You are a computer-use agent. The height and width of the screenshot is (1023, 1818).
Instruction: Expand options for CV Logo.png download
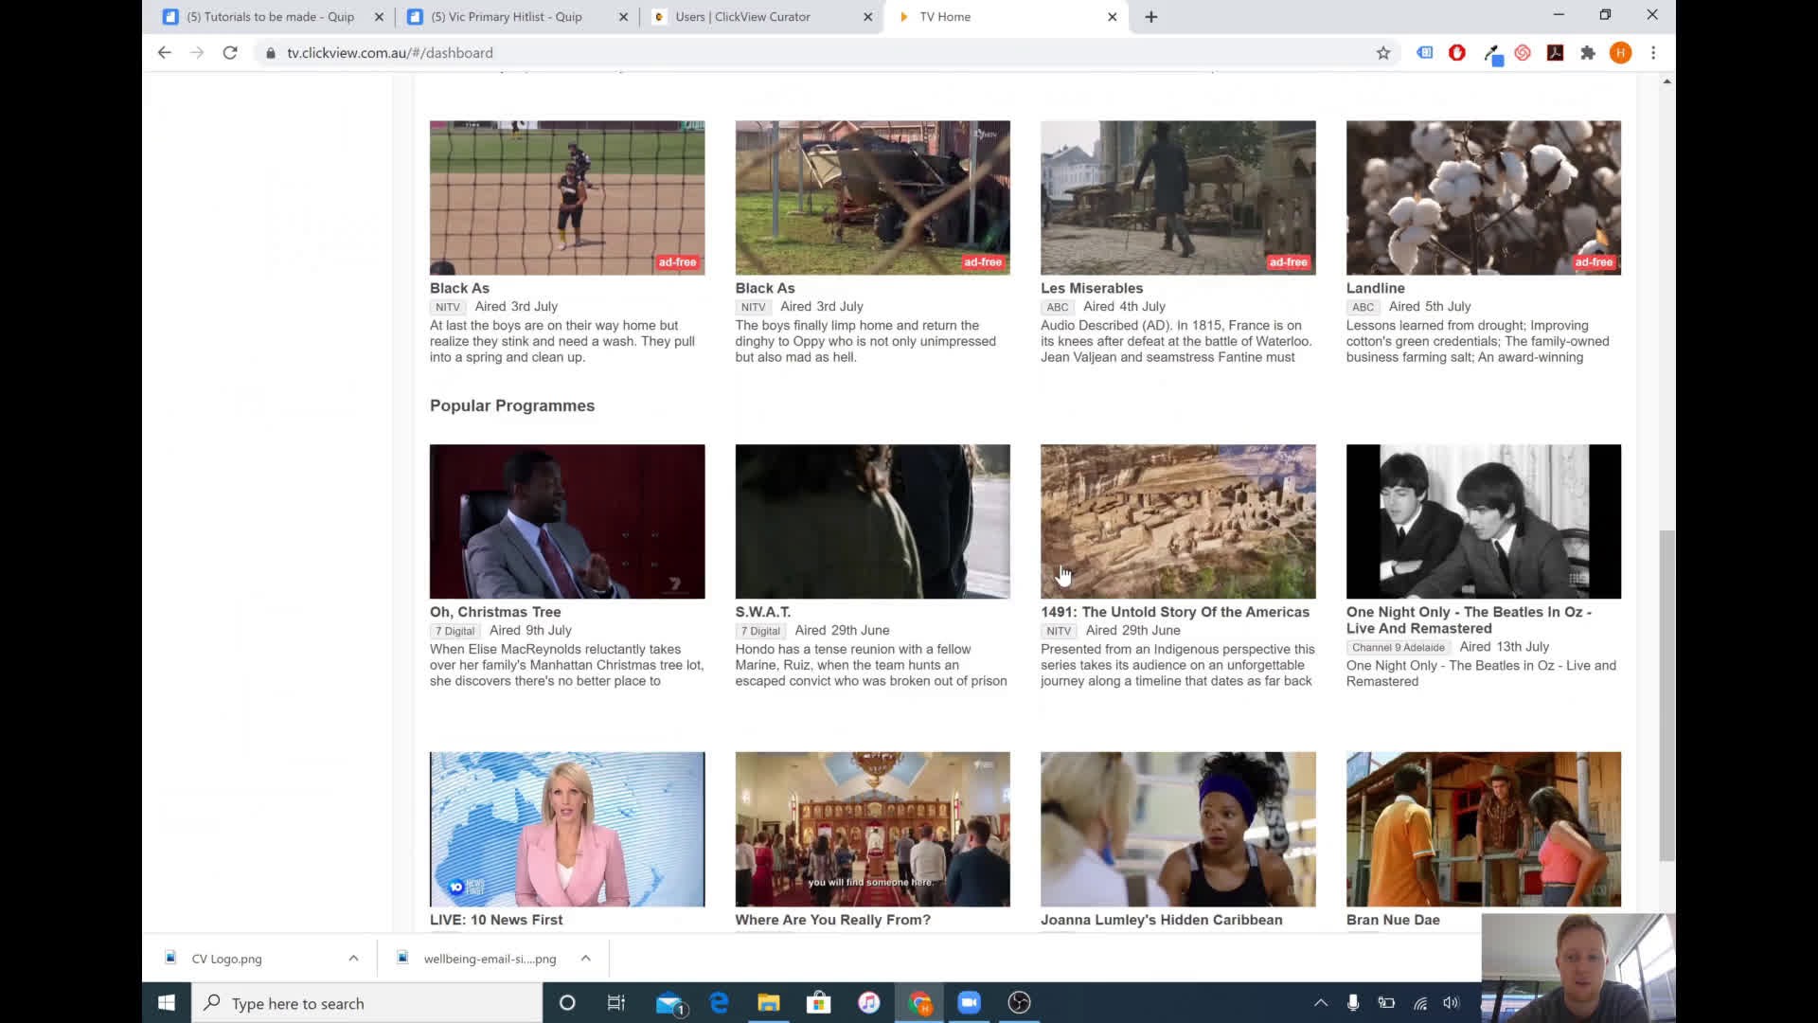353,958
